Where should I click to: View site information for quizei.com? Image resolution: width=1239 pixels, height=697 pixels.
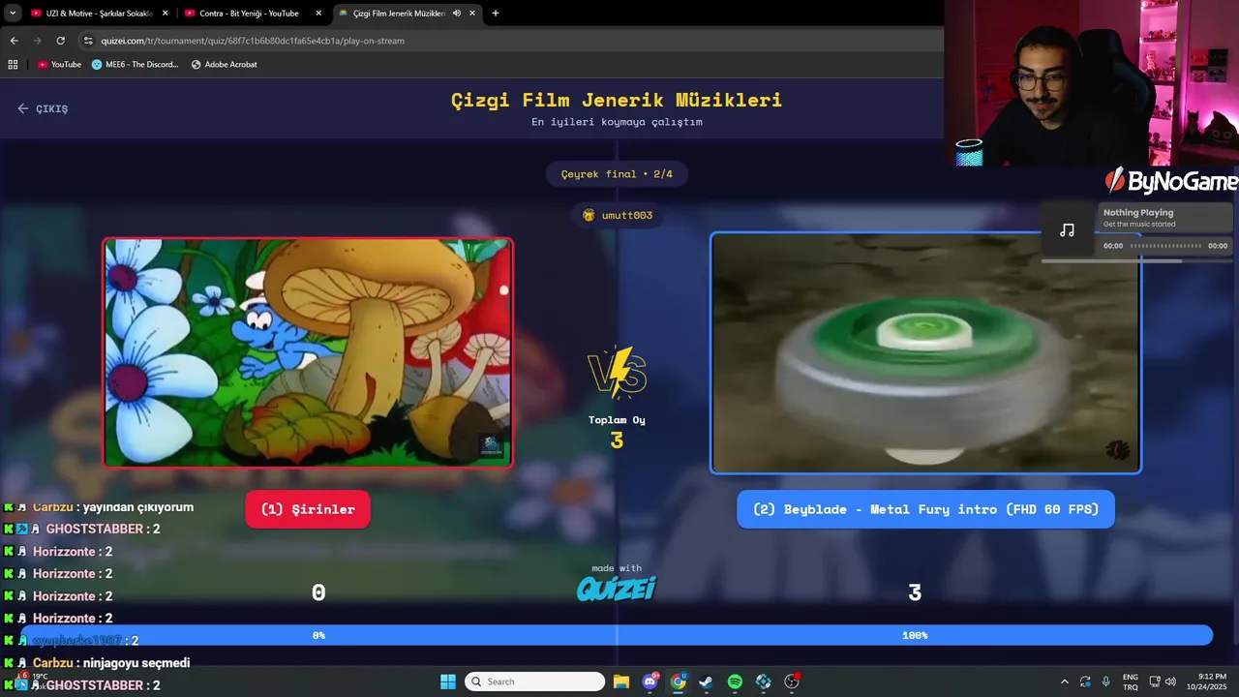pos(88,41)
